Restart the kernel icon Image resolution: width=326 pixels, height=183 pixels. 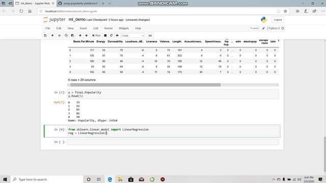coord(111,36)
